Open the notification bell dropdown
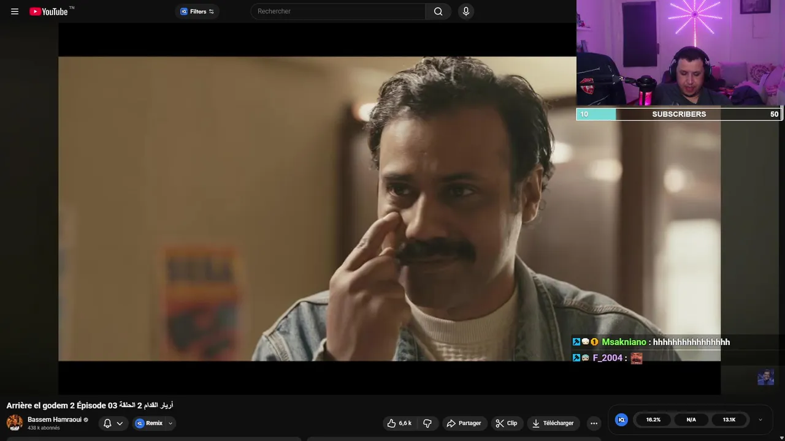The image size is (785, 441). point(113,423)
